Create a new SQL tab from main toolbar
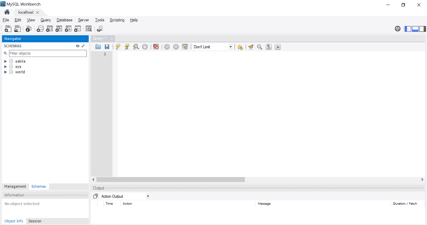The height and width of the screenshot is (225, 427). [x=8, y=29]
